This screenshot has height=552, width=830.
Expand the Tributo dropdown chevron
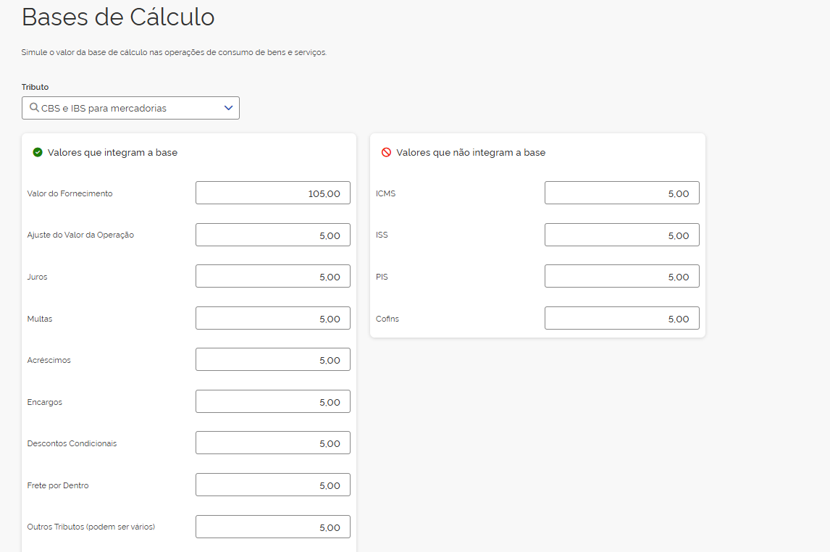tap(228, 108)
